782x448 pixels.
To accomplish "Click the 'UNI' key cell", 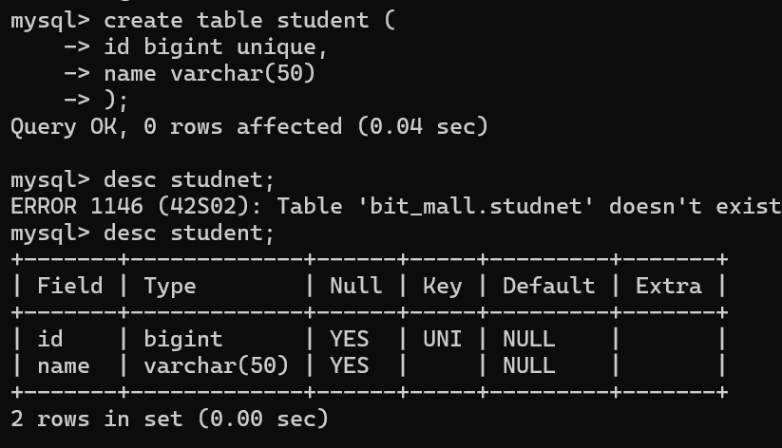I will coord(441,339).
